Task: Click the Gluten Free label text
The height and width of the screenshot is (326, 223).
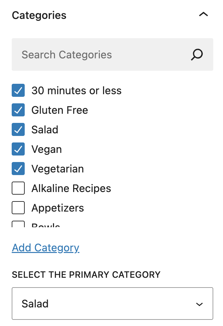Action: coord(59,110)
